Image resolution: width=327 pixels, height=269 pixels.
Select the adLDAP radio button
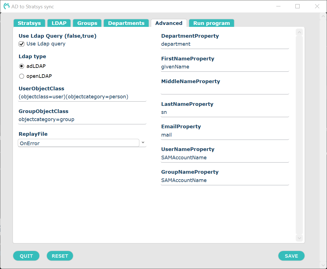(22, 66)
